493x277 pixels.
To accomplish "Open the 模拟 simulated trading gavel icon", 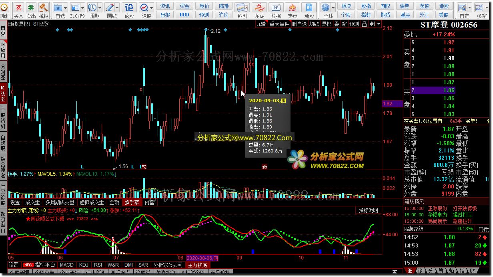I will tap(44, 8).
